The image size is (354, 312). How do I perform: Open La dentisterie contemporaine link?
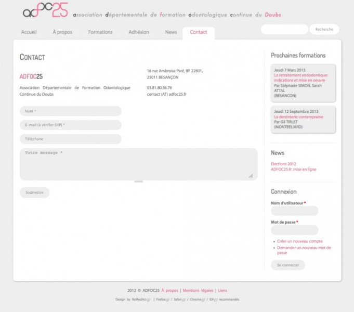coord(298,117)
